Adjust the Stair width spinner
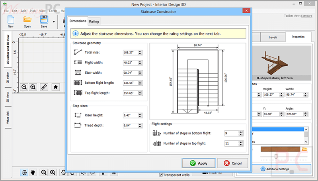Image resolution: width=318 pixels, height=181 pixels. (x=140, y=73)
